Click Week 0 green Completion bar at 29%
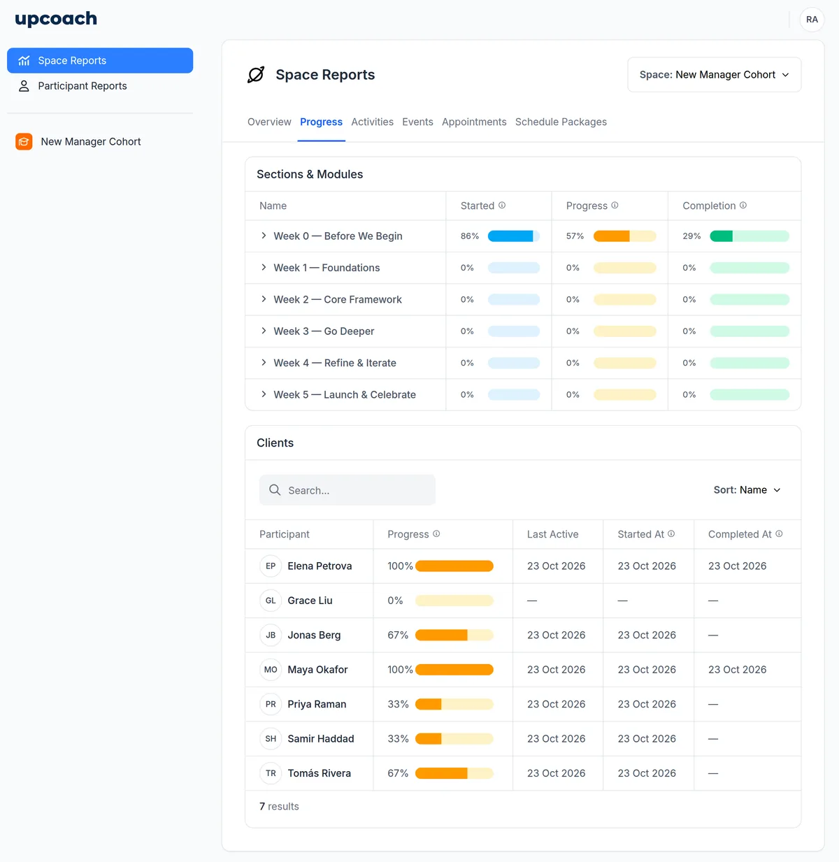839x862 pixels. 749,236
